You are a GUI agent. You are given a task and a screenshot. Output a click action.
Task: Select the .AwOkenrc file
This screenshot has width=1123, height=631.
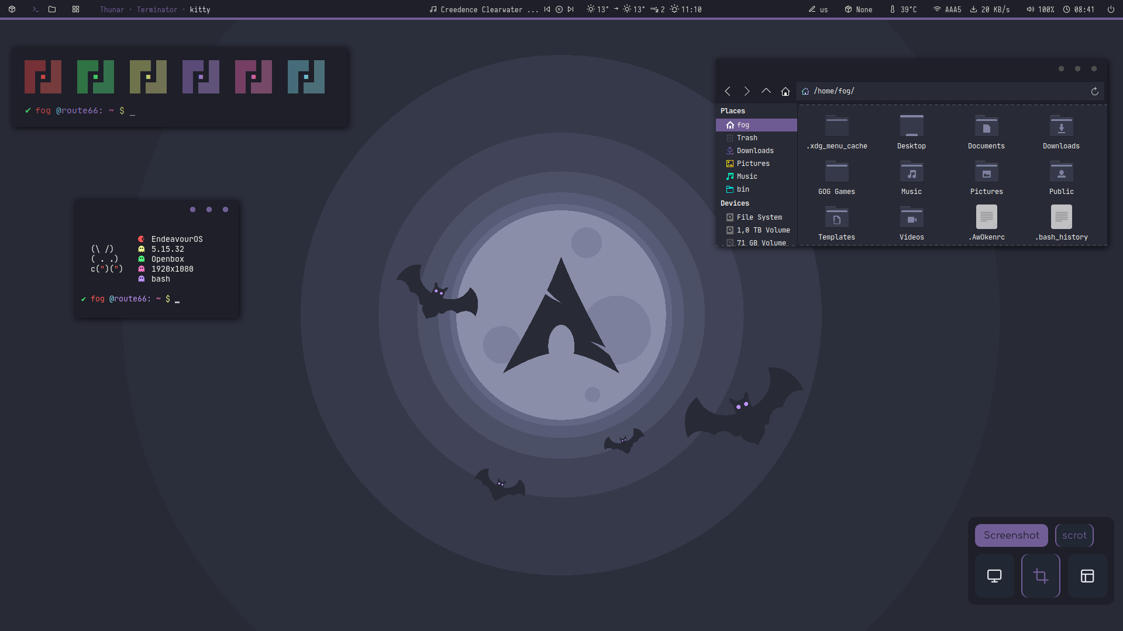click(987, 223)
